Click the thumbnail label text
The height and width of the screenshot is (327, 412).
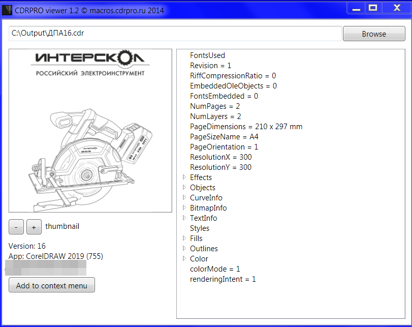tap(62, 226)
